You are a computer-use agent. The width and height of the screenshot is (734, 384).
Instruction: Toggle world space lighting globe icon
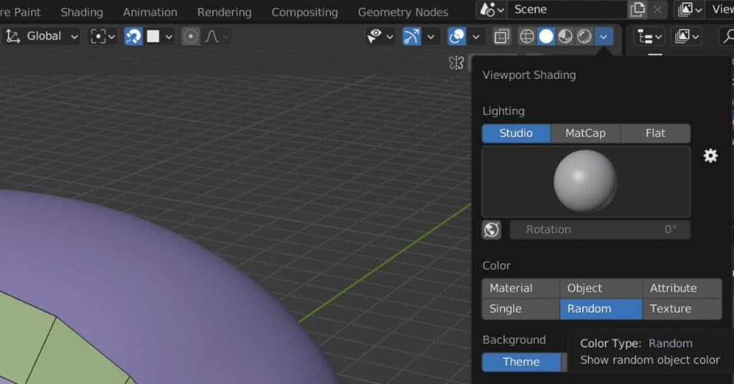pyautogui.click(x=492, y=230)
